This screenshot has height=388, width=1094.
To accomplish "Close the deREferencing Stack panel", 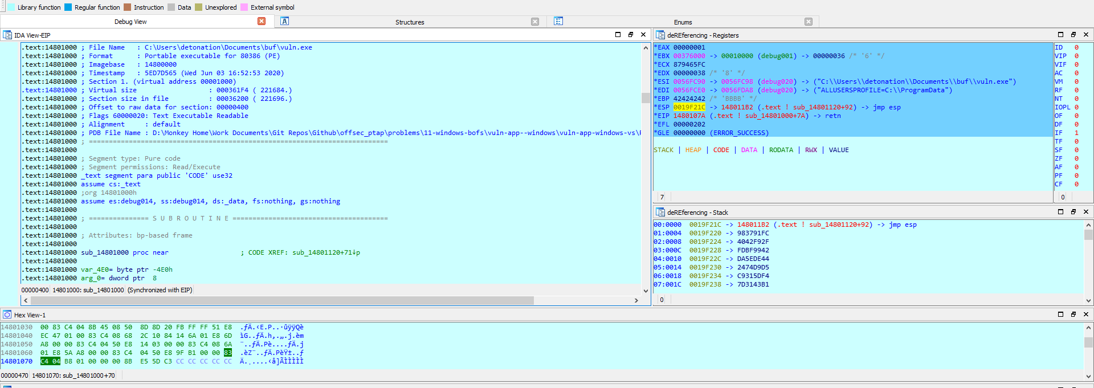I will click(1086, 212).
